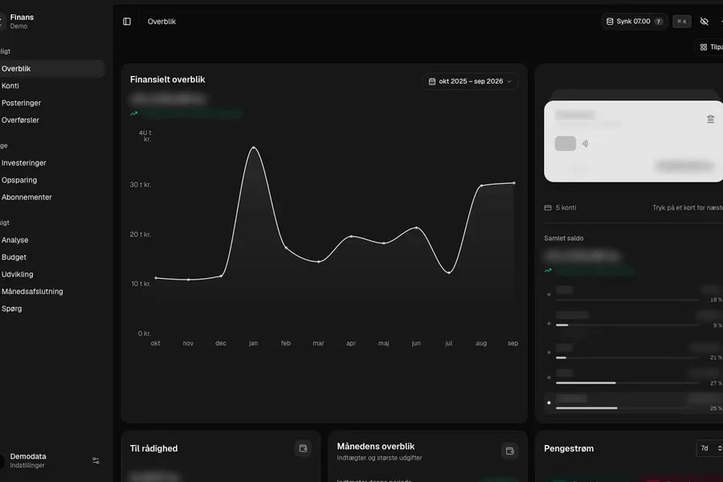Click the green trend arrow under Samlet saldo
The image size is (723, 482).
click(548, 270)
